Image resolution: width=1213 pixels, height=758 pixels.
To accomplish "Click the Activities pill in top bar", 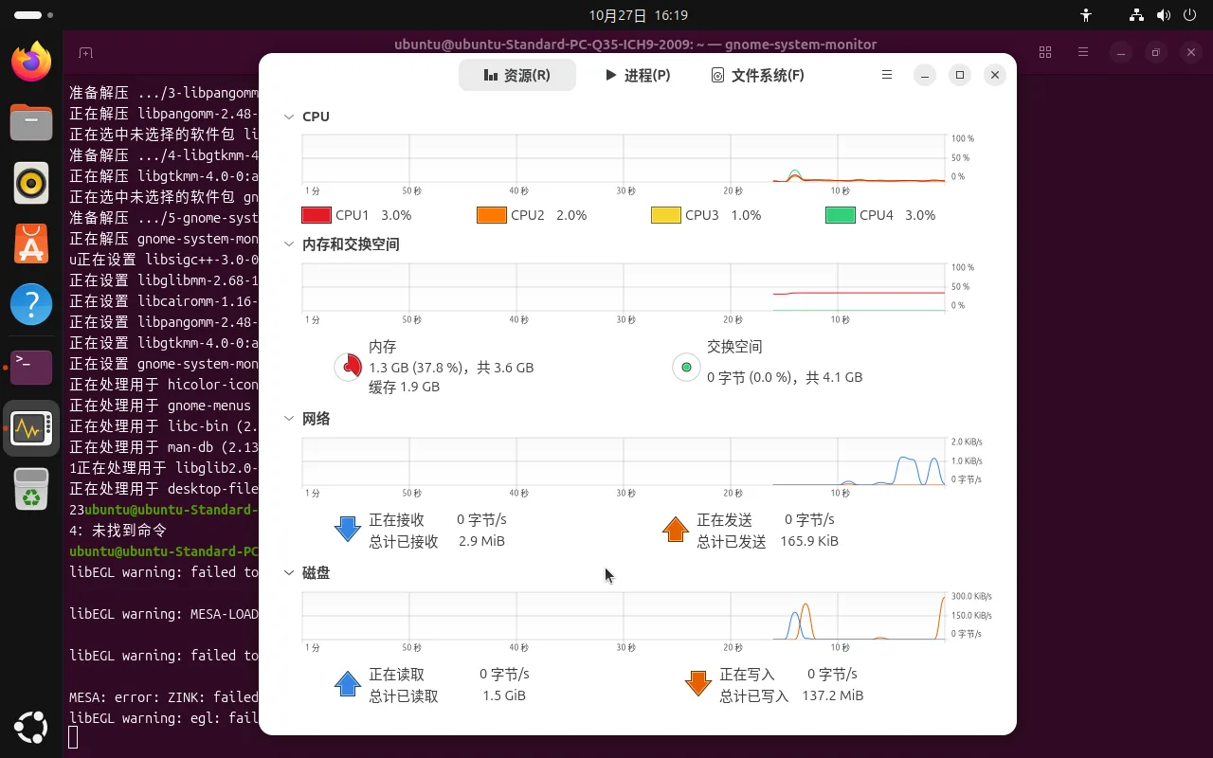I will pyautogui.click(x=35, y=15).
